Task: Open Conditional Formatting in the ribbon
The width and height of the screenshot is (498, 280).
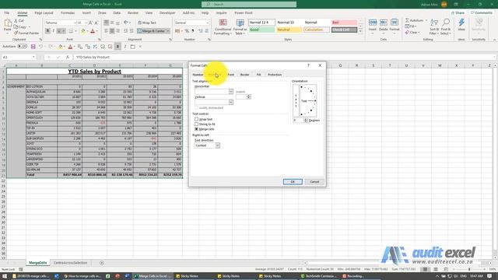Action: (x=223, y=27)
